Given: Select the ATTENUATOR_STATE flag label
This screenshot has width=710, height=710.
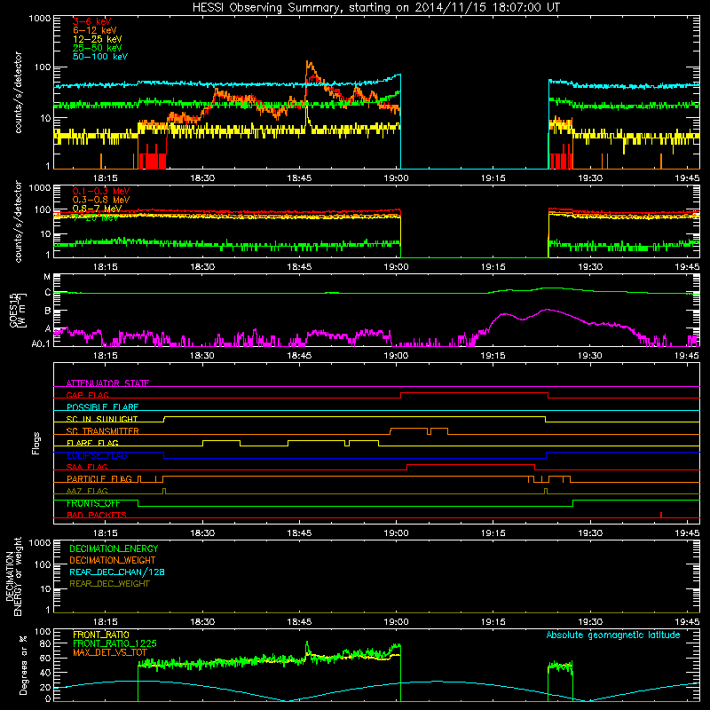Looking at the screenshot, I should [x=107, y=383].
